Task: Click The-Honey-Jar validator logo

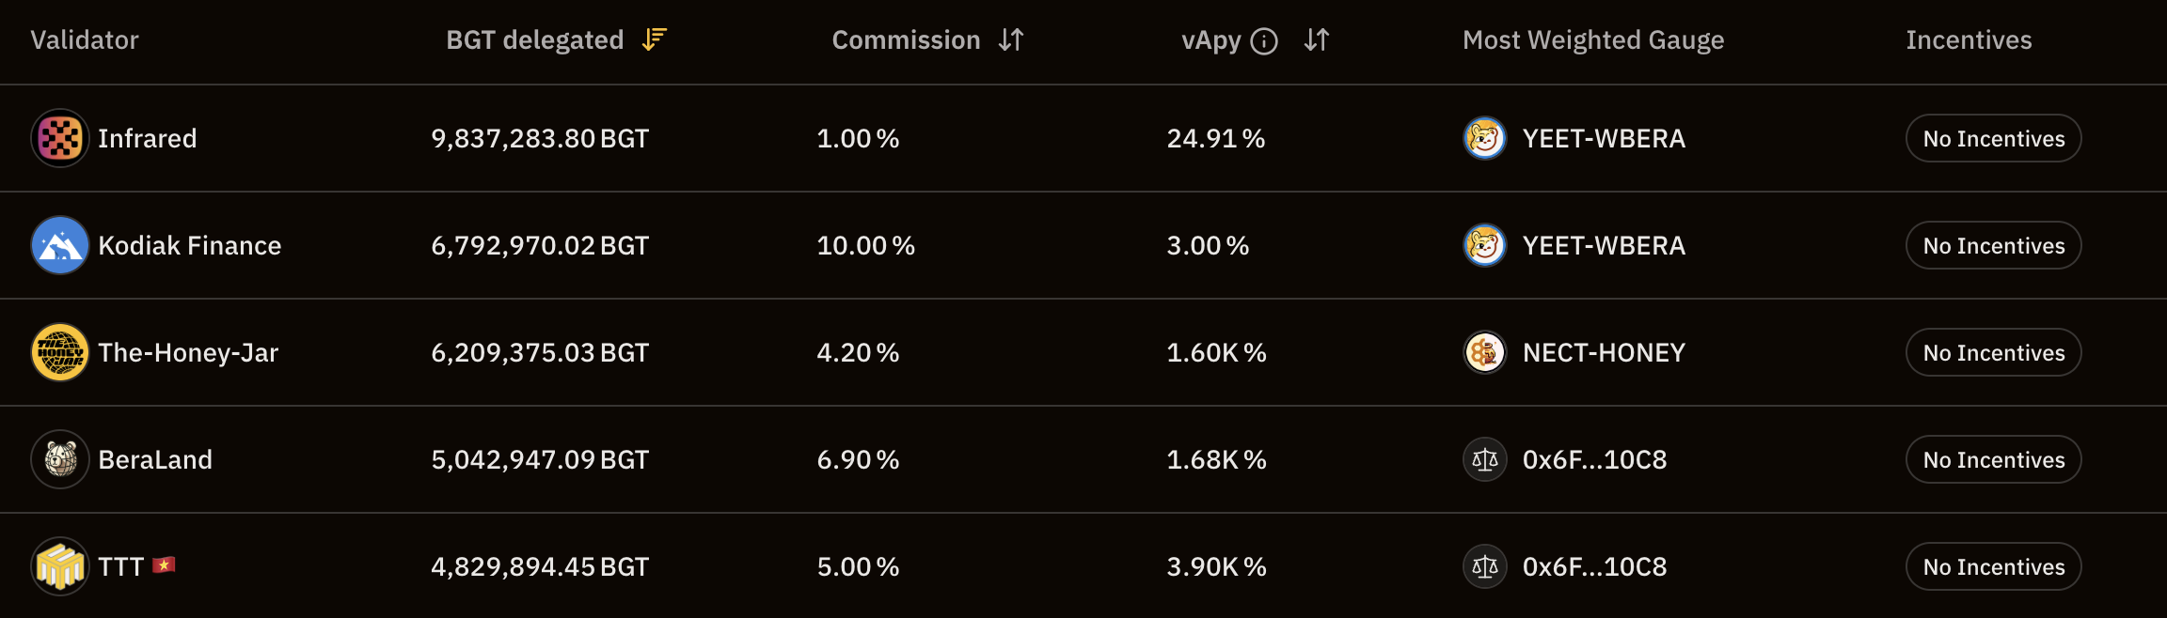Action: (x=60, y=352)
